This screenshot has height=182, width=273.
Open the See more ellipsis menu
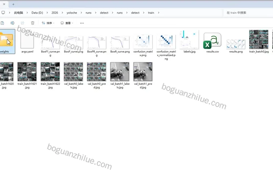pos(82,23)
